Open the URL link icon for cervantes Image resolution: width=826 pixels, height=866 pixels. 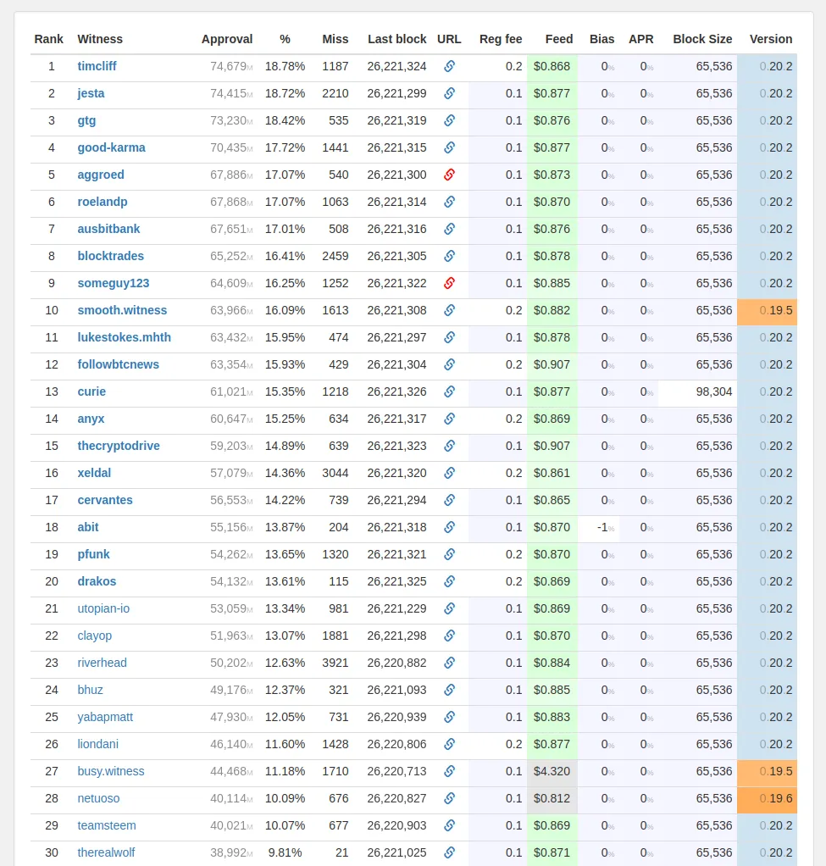tap(450, 500)
